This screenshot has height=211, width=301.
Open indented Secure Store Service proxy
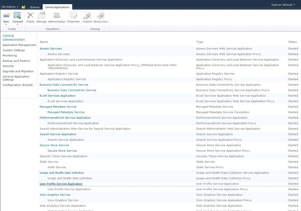pos(62,151)
